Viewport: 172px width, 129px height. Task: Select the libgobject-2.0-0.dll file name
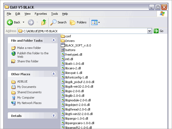[77, 105]
